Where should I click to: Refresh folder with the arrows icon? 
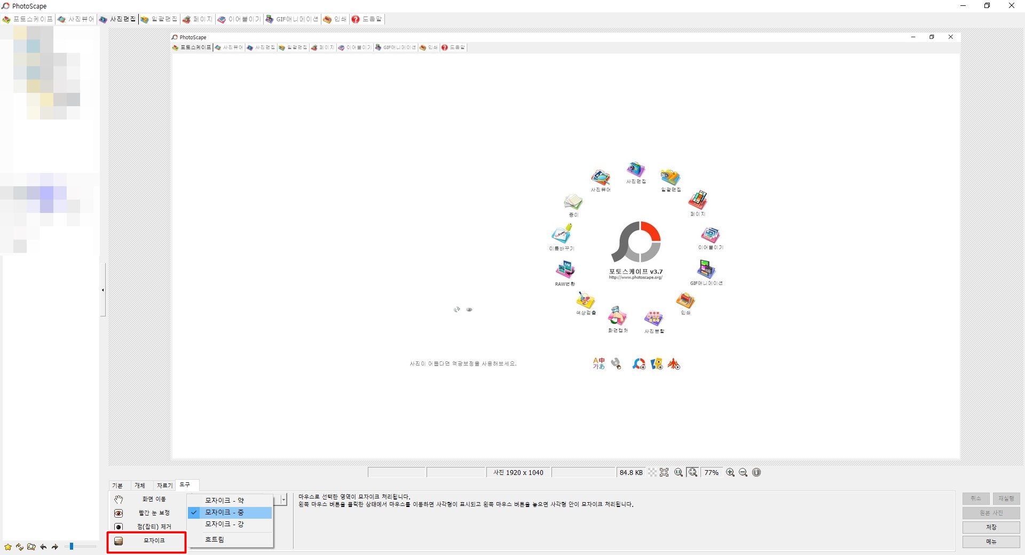[x=20, y=547]
